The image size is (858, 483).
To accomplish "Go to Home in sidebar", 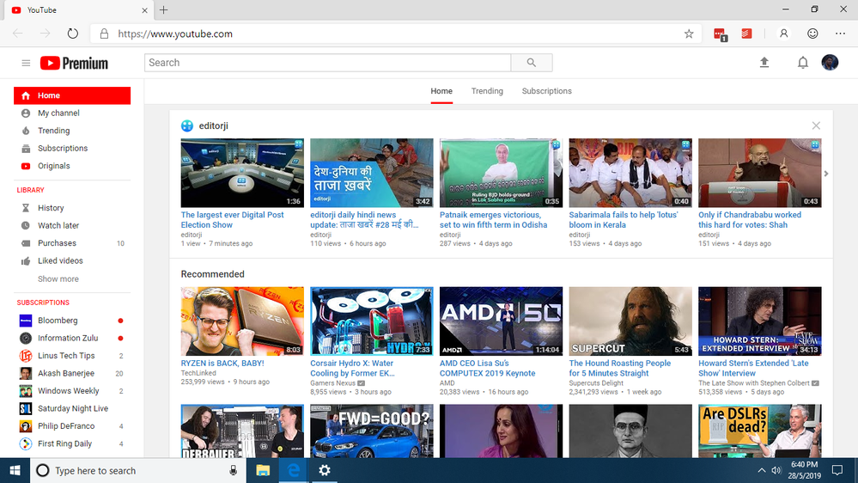I will [72, 95].
